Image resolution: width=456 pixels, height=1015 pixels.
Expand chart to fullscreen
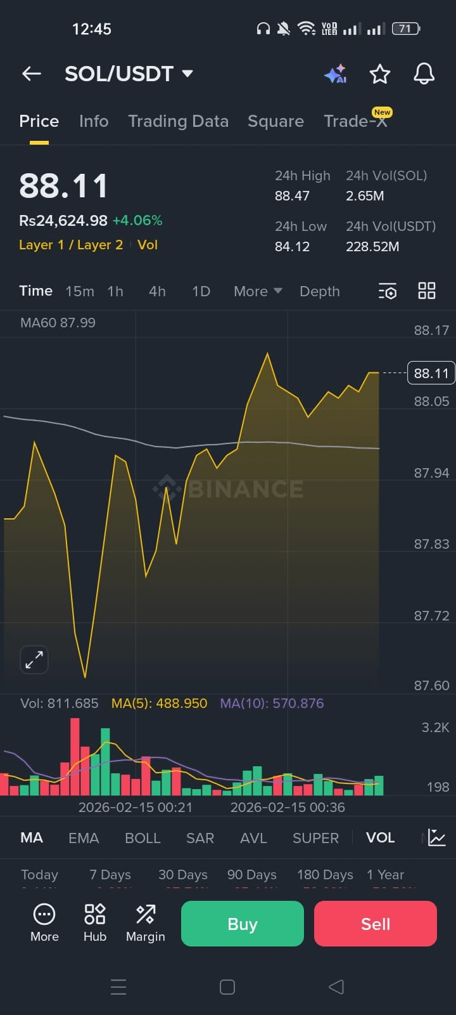click(34, 660)
